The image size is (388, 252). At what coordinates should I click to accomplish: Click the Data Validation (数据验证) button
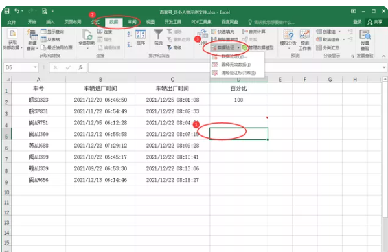tap(223, 47)
